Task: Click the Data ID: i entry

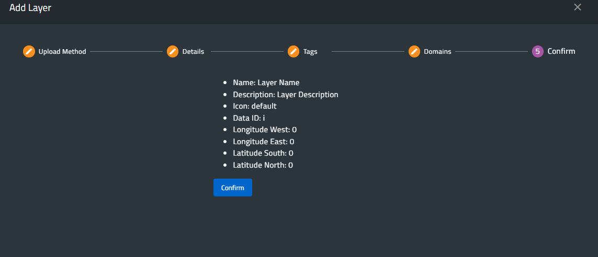Action: [x=249, y=118]
